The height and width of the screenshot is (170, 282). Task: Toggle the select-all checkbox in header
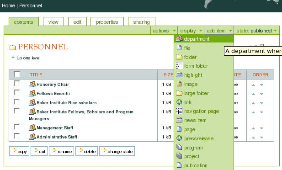(16, 74)
